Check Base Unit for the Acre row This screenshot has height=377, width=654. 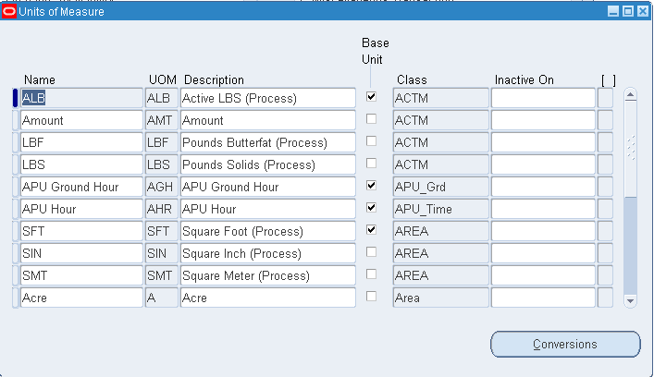click(x=372, y=297)
